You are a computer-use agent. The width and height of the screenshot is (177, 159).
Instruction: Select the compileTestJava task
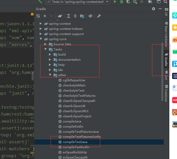[x=75, y=142]
